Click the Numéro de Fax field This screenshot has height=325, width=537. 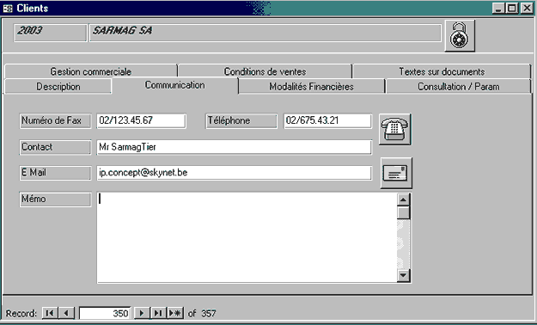(x=142, y=121)
